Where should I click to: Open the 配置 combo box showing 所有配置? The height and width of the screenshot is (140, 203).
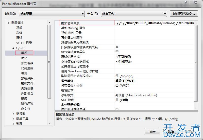pos(52,14)
